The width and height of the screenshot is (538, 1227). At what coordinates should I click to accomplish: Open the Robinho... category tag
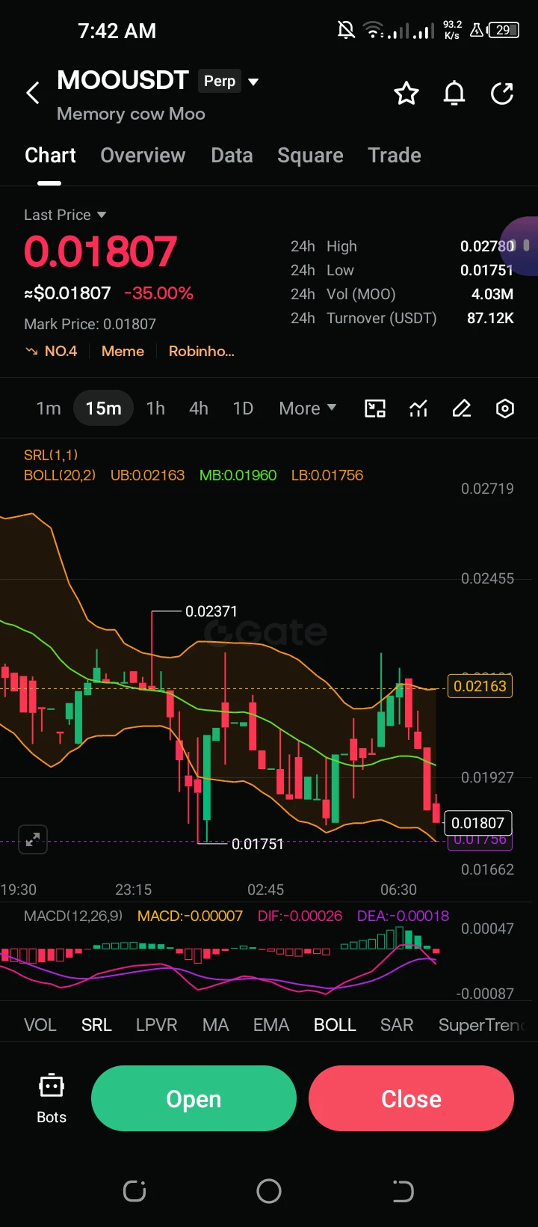[202, 351]
